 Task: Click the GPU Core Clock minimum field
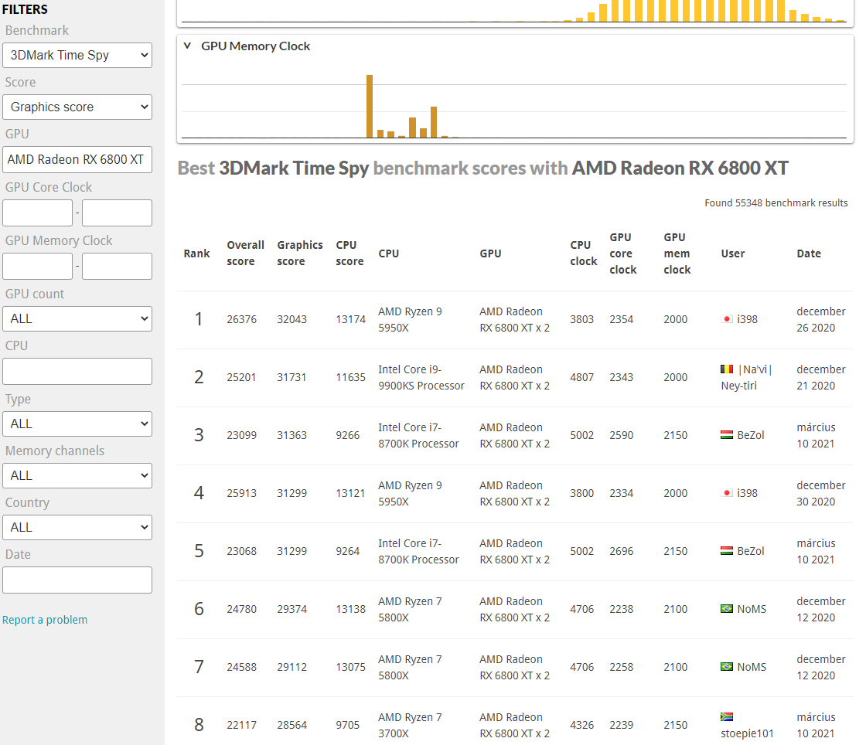point(38,213)
